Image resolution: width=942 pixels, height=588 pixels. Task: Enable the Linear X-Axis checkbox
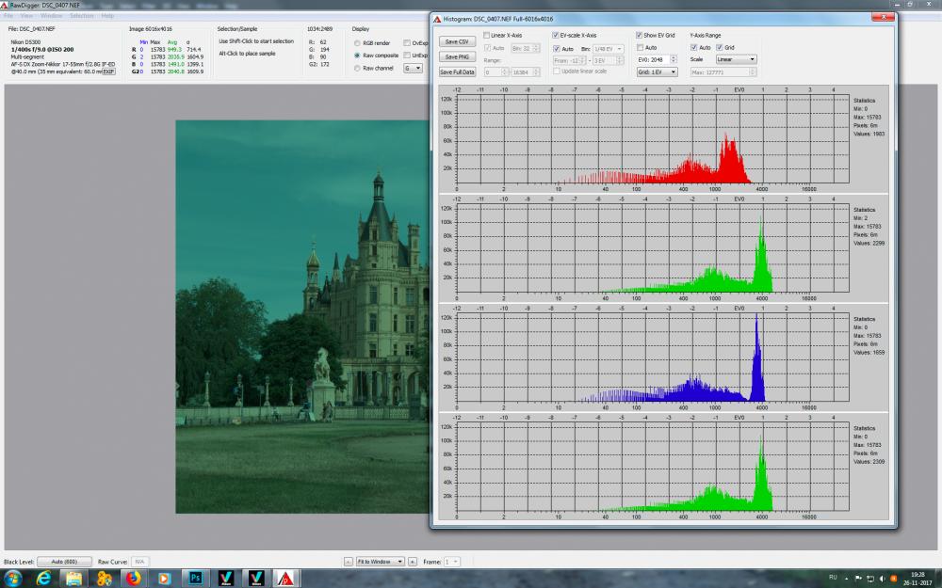pos(486,36)
